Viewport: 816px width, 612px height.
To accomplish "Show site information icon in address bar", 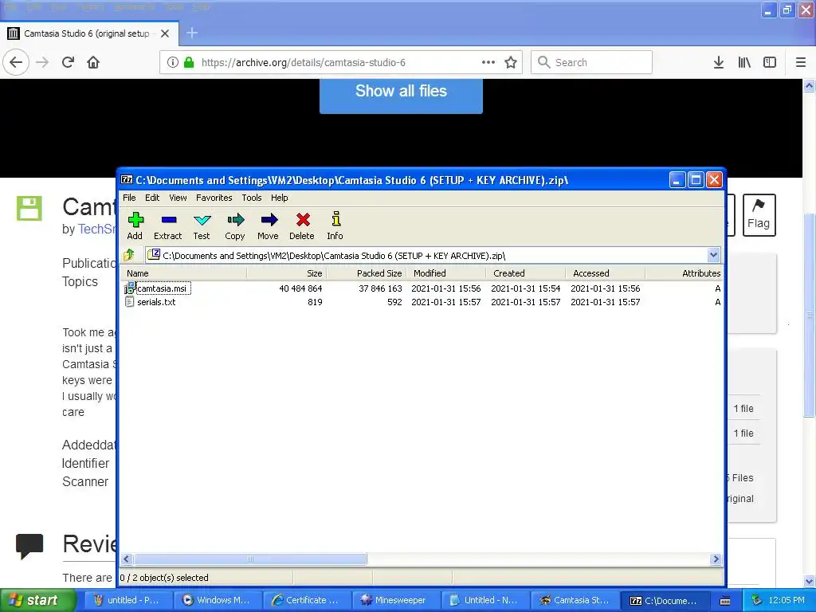I will pyautogui.click(x=172, y=62).
